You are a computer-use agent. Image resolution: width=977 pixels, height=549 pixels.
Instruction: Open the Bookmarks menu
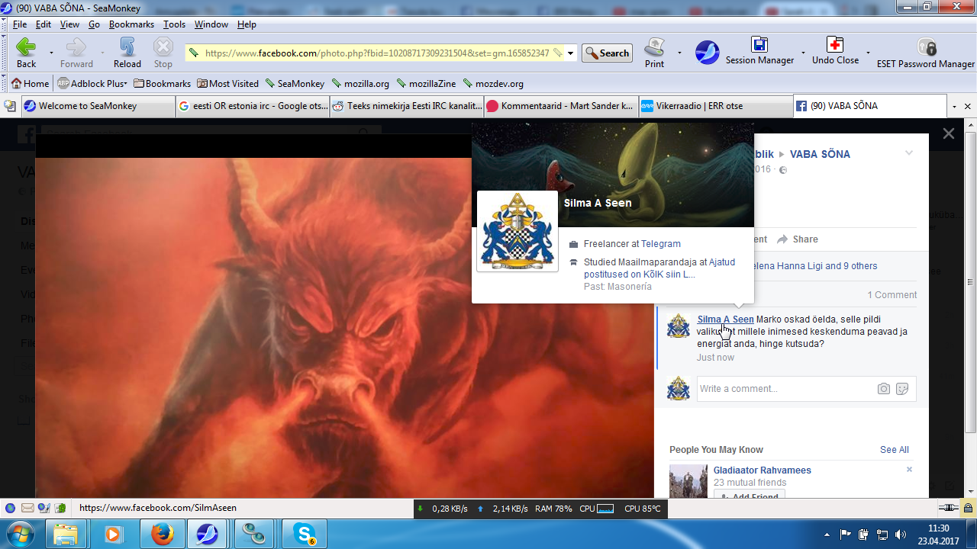click(x=131, y=24)
